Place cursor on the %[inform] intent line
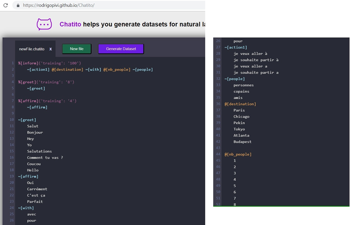The height and width of the screenshot is (225, 350). pos(50,63)
